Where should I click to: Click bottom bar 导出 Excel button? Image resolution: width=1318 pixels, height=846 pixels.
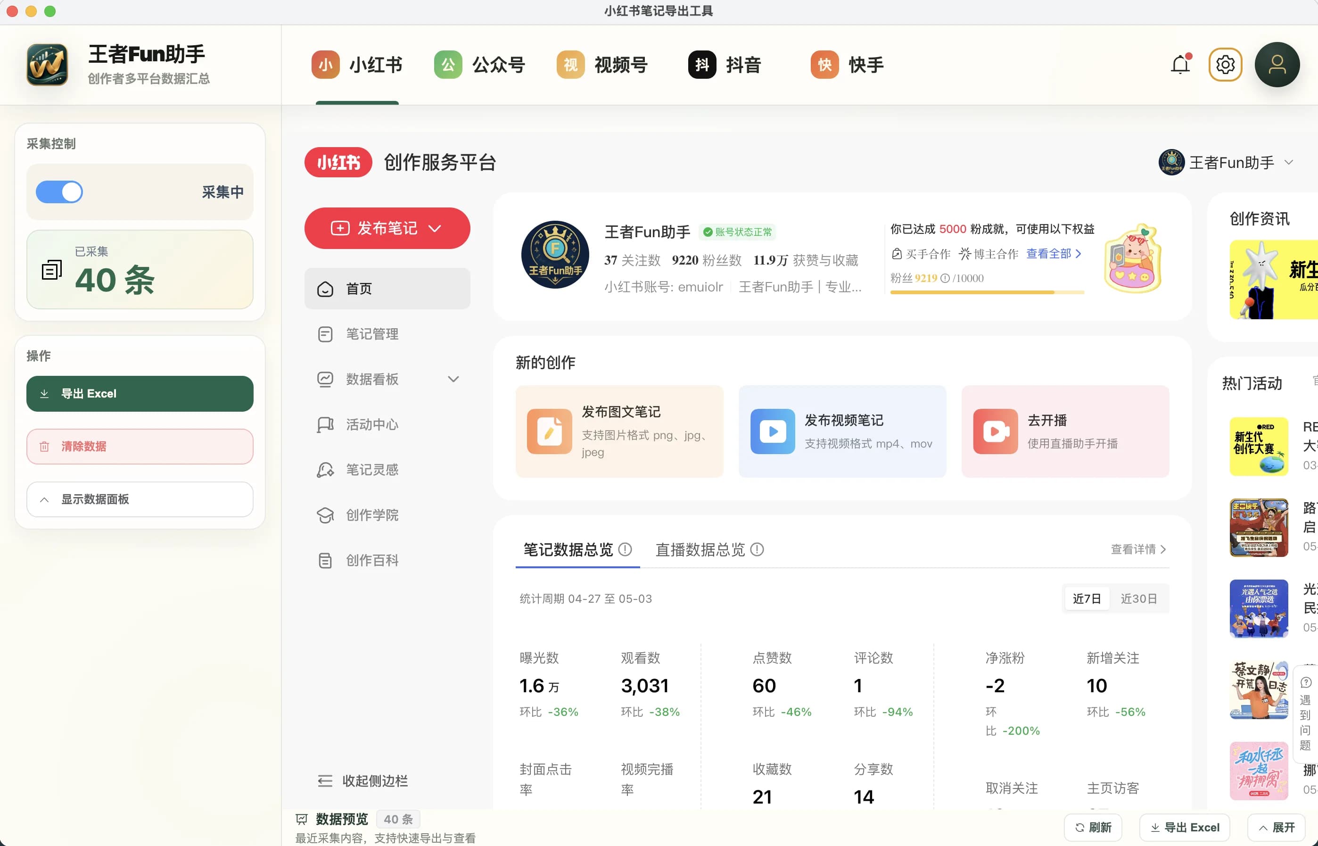pos(1185,827)
